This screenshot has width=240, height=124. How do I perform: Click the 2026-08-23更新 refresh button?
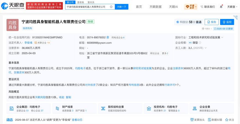coord(223,29)
